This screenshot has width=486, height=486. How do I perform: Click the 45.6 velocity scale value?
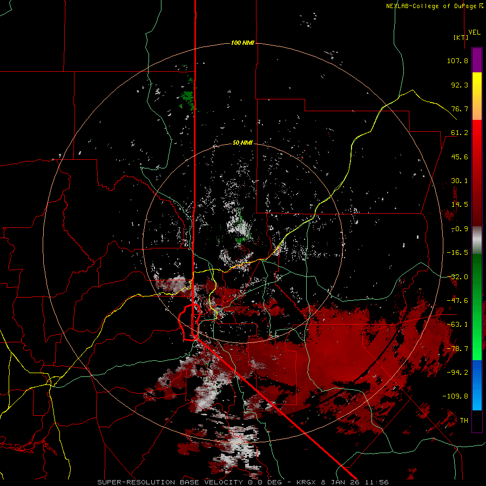click(x=460, y=157)
